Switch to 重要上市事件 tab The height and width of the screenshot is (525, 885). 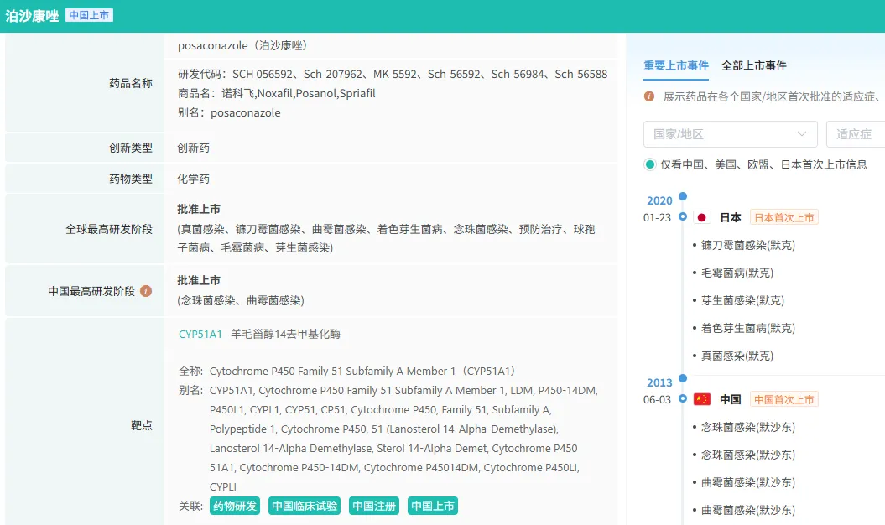[676, 65]
